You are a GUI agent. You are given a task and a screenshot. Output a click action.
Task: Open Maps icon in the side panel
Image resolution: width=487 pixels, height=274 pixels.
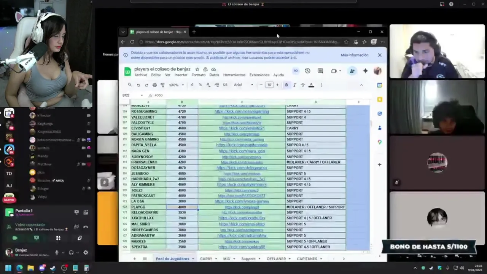tap(379, 142)
